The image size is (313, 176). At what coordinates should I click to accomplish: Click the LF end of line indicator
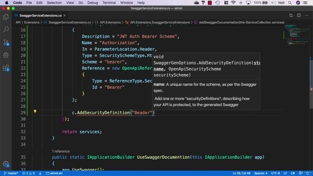pyautogui.click(x=285, y=173)
